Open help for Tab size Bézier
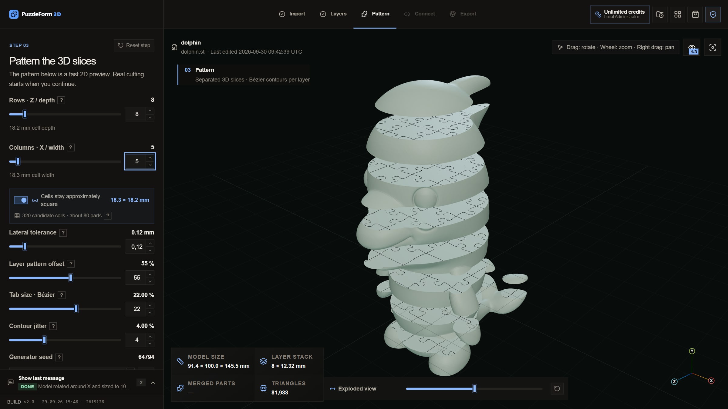 [62, 295]
